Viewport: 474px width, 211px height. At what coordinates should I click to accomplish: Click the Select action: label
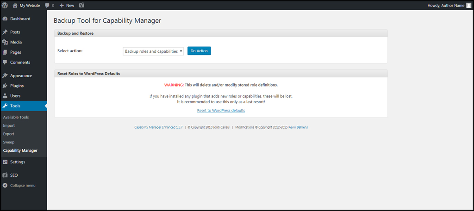click(x=70, y=51)
